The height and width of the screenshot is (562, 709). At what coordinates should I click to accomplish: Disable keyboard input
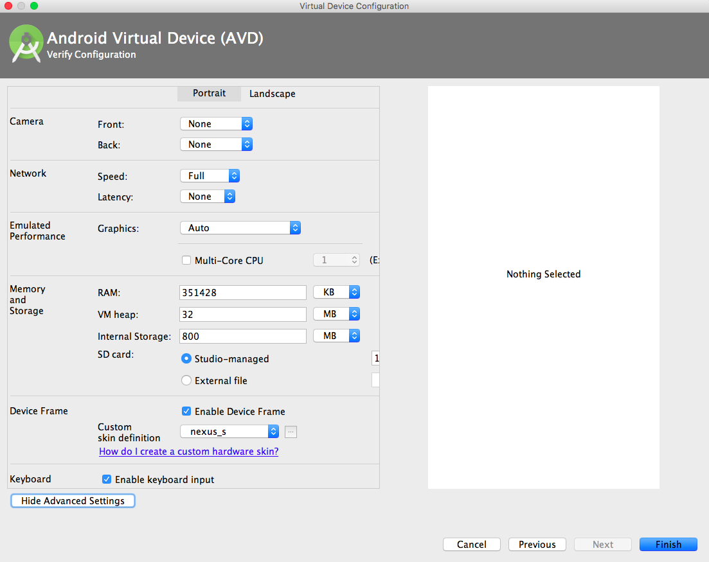coord(107,479)
